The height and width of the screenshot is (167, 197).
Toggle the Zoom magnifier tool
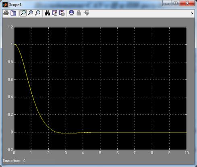pyautogui.click(x=23, y=13)
